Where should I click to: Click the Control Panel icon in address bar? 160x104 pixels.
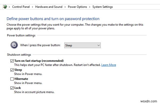[5, 7]
